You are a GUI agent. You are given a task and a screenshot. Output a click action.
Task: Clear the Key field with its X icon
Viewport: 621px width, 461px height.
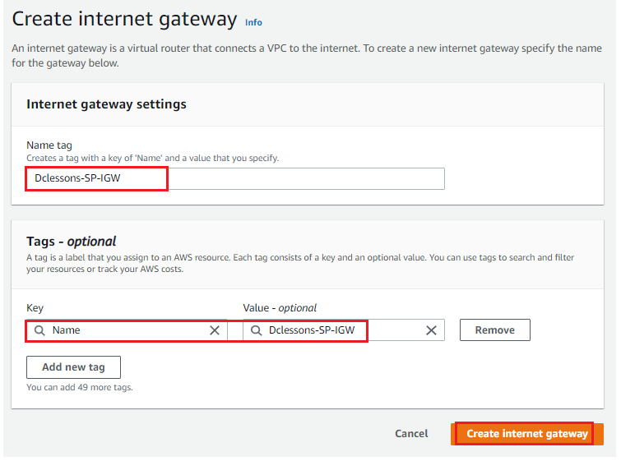(x=214, y=330)
